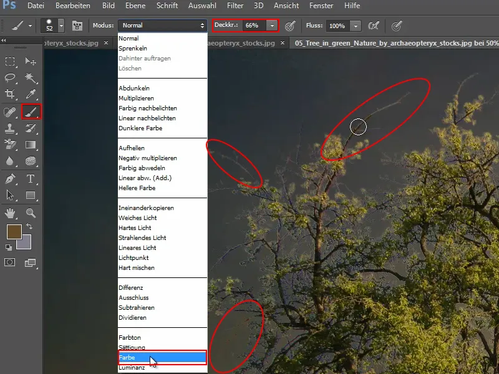Open the Fenster menu
This screenshot has width=499, height=374.
[x=321, y=6]
